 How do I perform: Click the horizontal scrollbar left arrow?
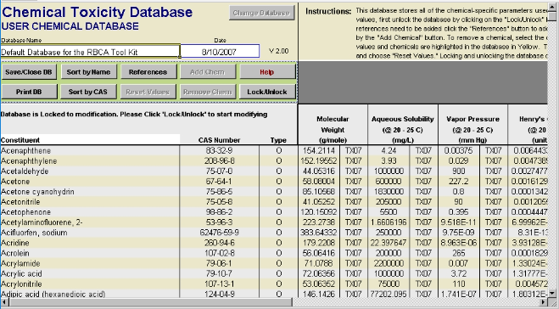(4, 302)
